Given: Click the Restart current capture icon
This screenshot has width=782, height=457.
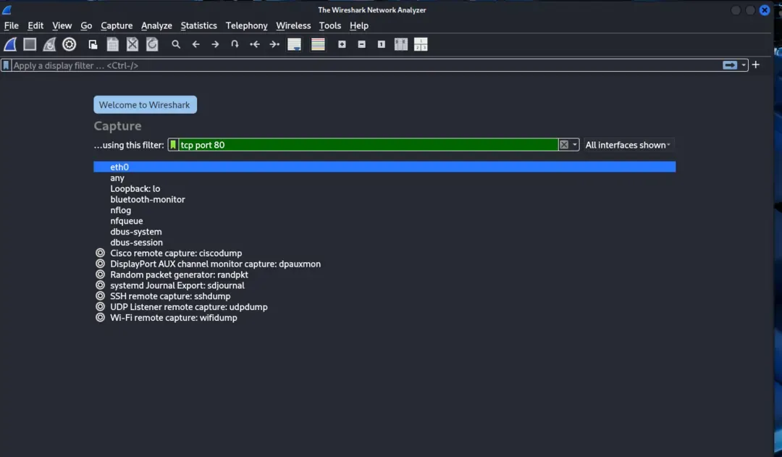Looking at the screenshot, I should click(49, 44).
